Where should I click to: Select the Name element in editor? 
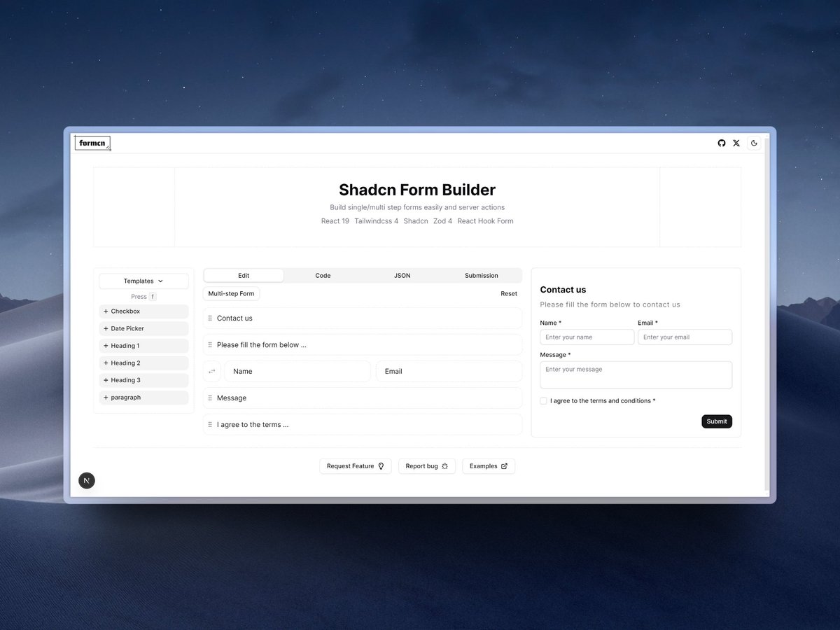pos(297,372)
